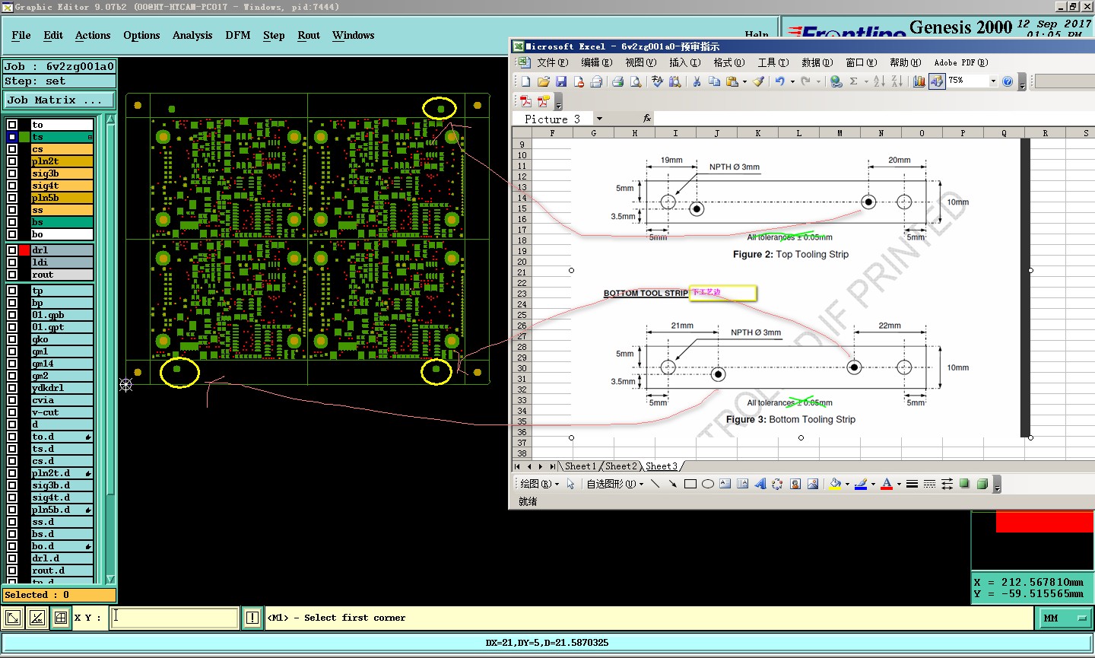Select the Arrow drawing tool
This screenshot has height=658, width=1095.
click(x=672, y=484)
